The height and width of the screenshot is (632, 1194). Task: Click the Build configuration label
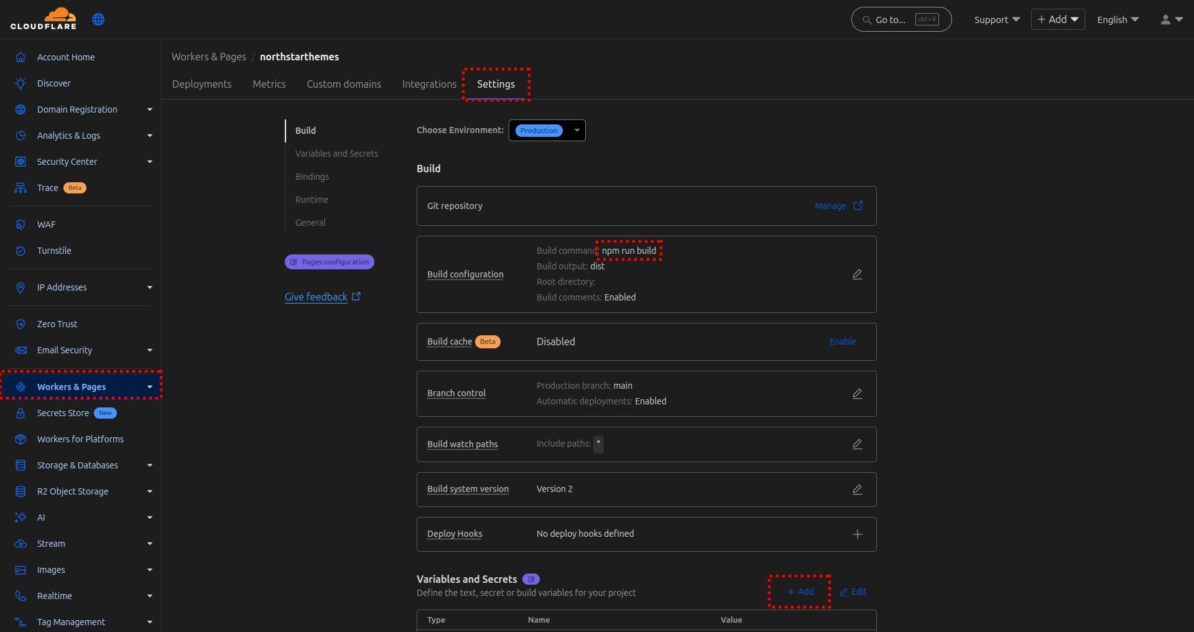tap(465, 274)
